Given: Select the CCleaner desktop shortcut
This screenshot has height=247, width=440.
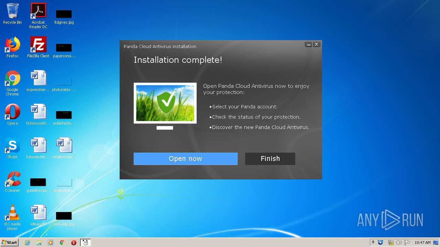Looking at the screenshot, I should 12,182.
